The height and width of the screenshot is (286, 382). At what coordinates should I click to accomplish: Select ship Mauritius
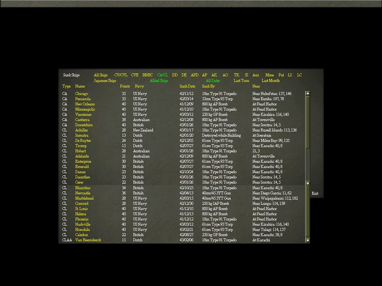[x=83, y=188]
